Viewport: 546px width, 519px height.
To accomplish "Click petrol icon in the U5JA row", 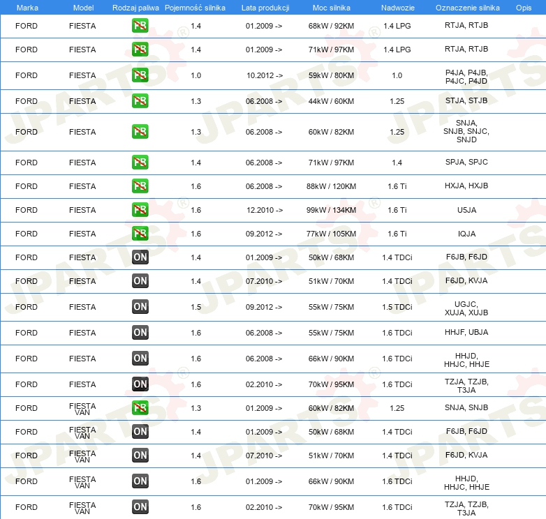I will 140,209.
